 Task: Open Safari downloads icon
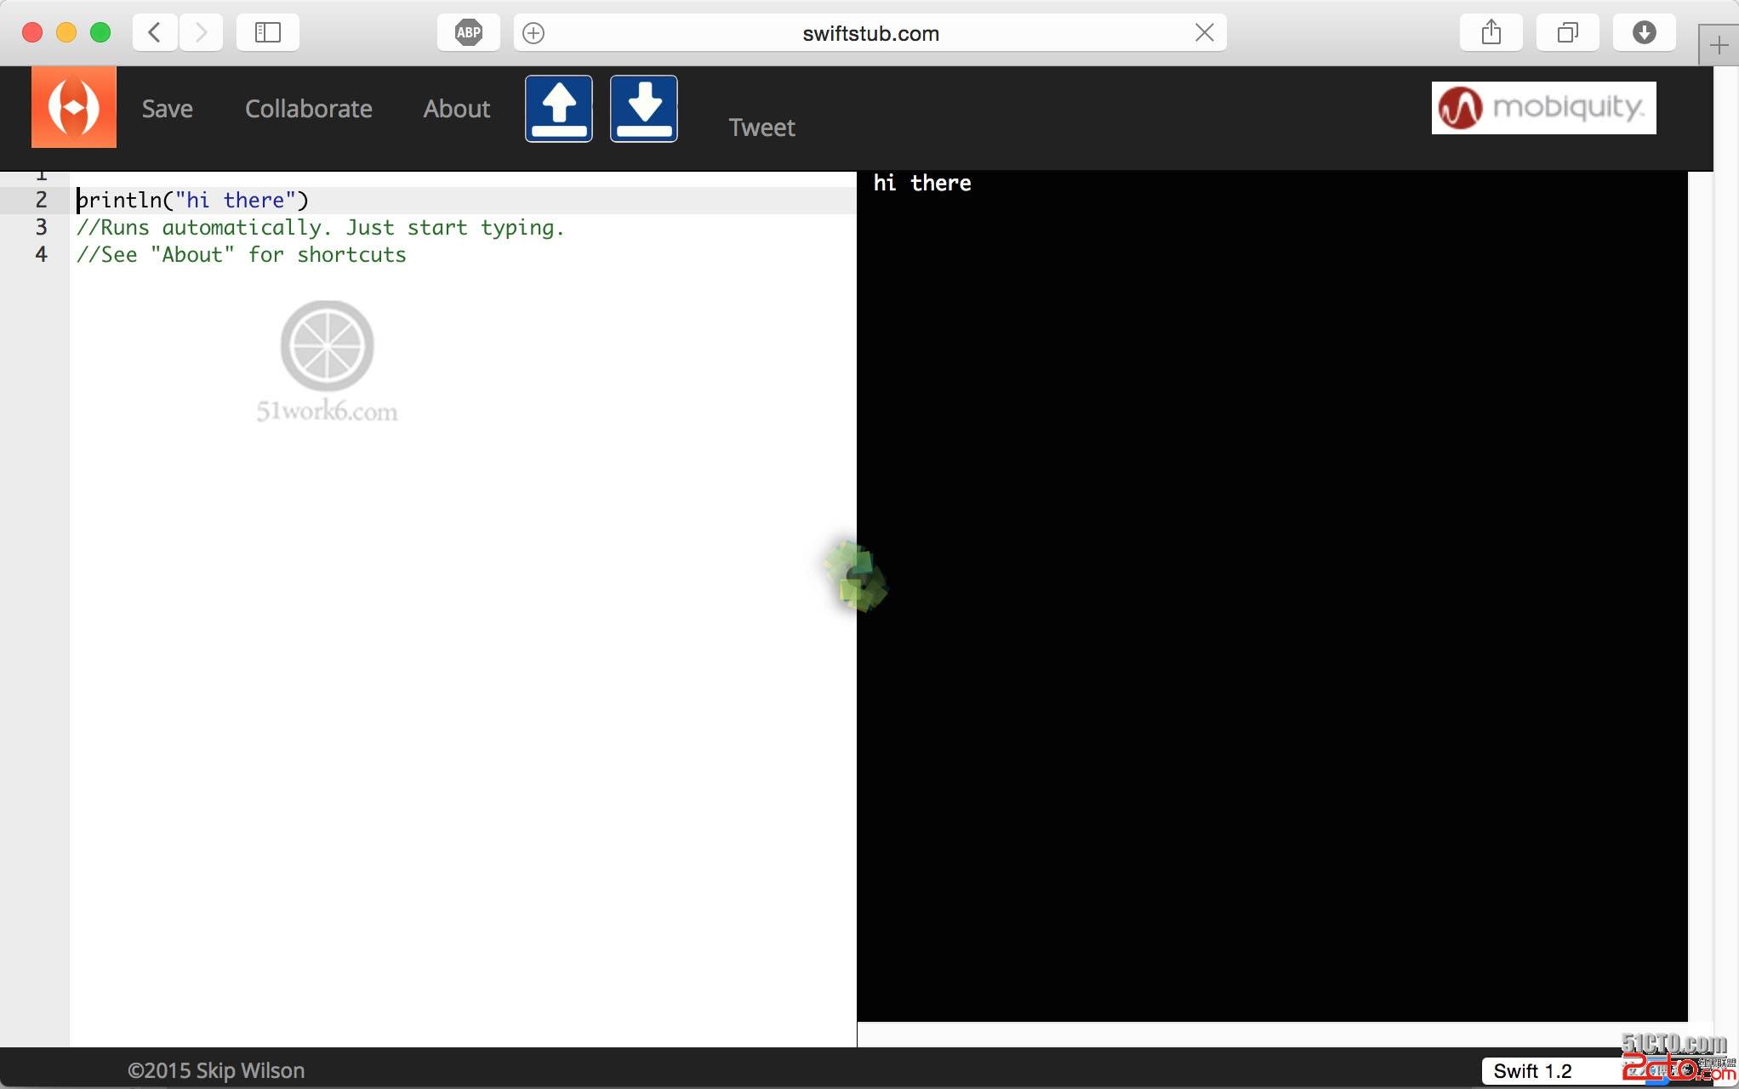1644,32
